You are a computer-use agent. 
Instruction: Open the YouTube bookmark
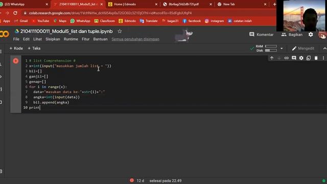[x=41, y=21]
